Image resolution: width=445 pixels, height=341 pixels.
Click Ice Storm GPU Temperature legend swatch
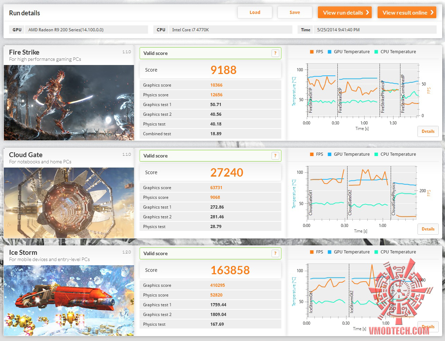[x=329, y=252]
